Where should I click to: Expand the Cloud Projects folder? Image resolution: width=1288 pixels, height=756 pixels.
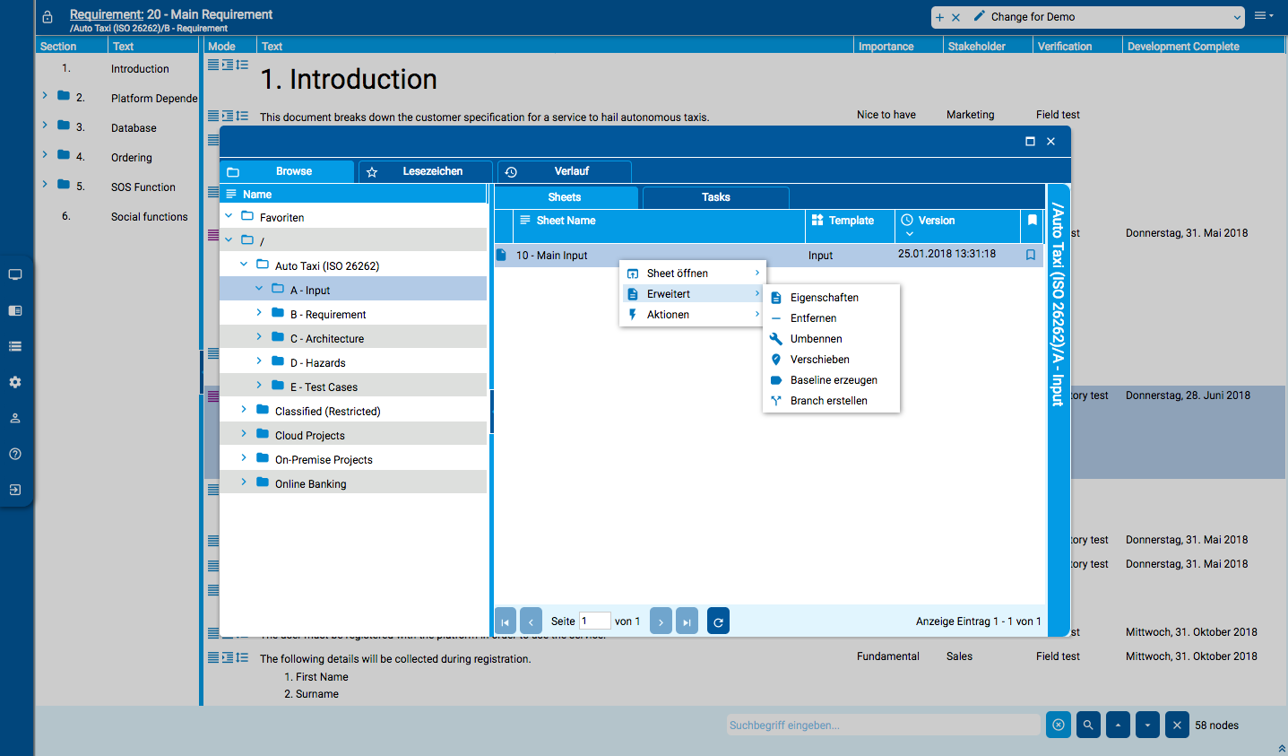click(244, 434)
